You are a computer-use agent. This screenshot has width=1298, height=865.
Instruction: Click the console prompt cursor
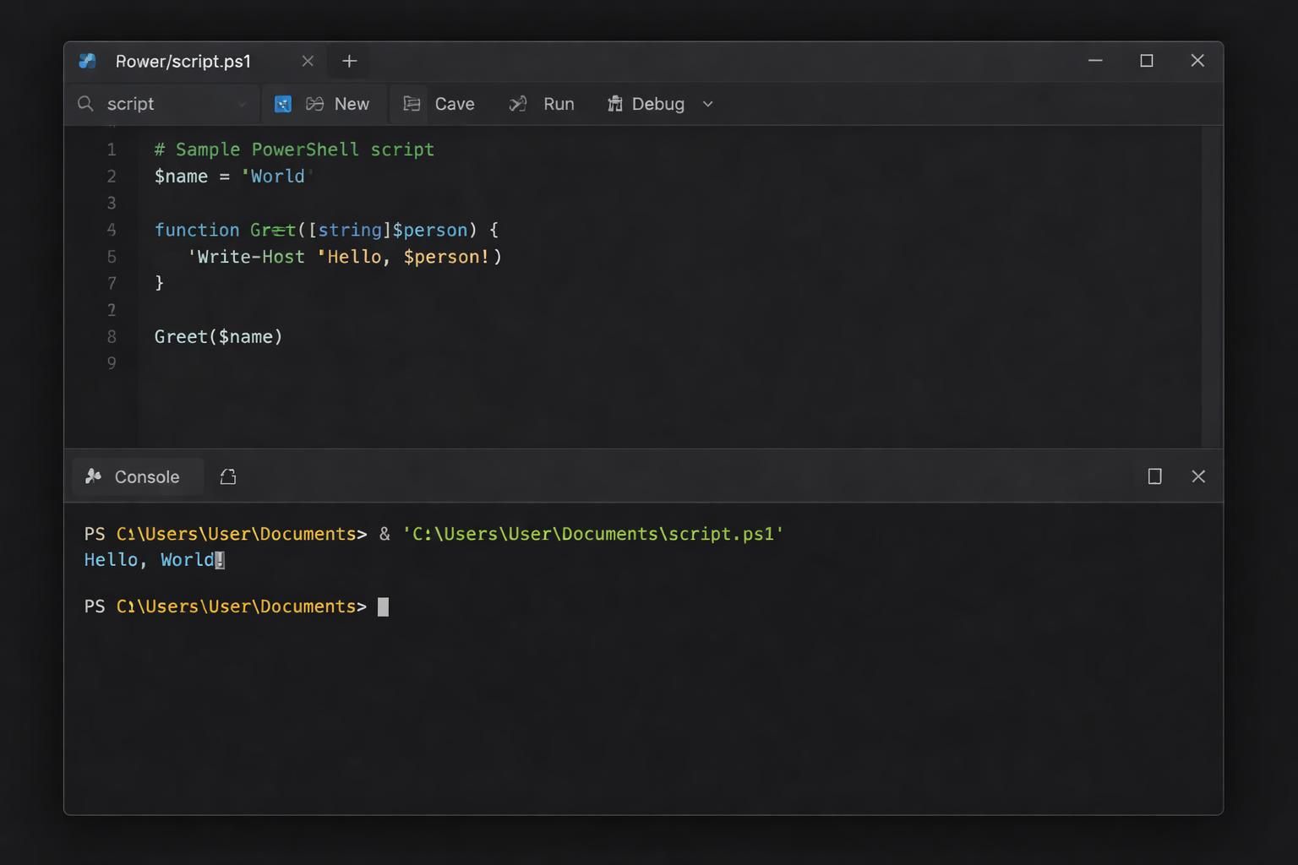coord(383,607)
